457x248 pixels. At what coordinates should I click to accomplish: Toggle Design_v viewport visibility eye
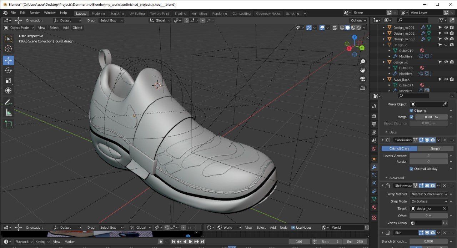(446, 45)
